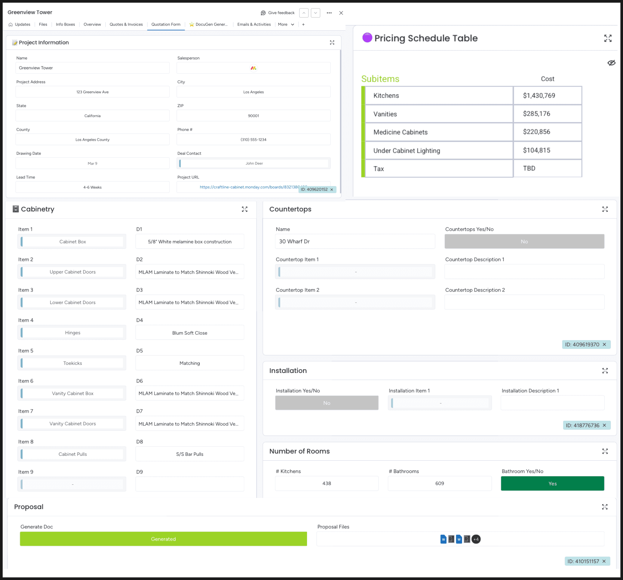Edit the Lead Time field 4-6 Weeks
Screen dimensions: 623x580
92,187
